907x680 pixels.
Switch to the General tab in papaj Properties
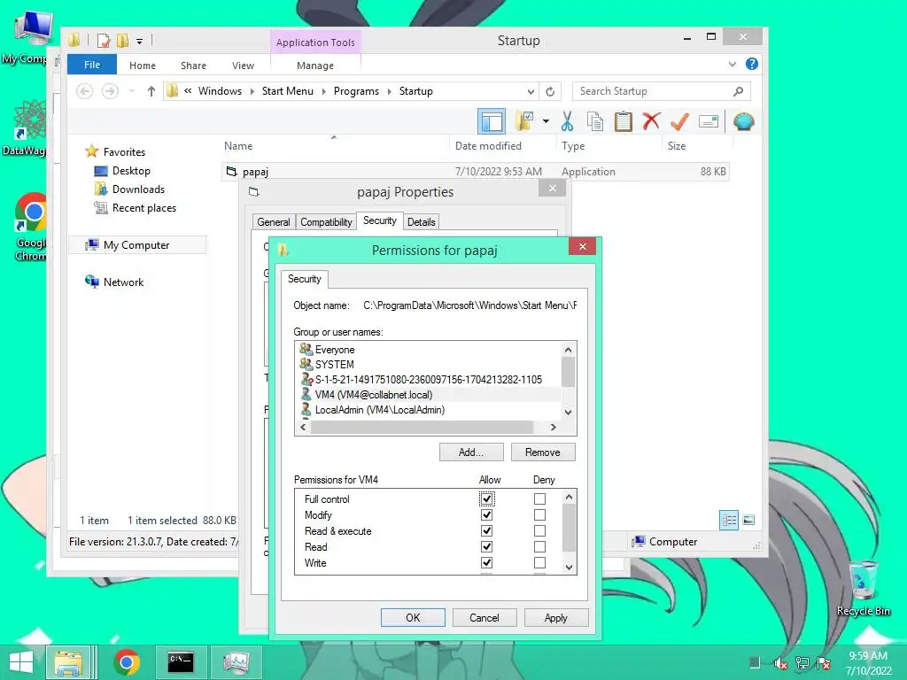(274, 222)
